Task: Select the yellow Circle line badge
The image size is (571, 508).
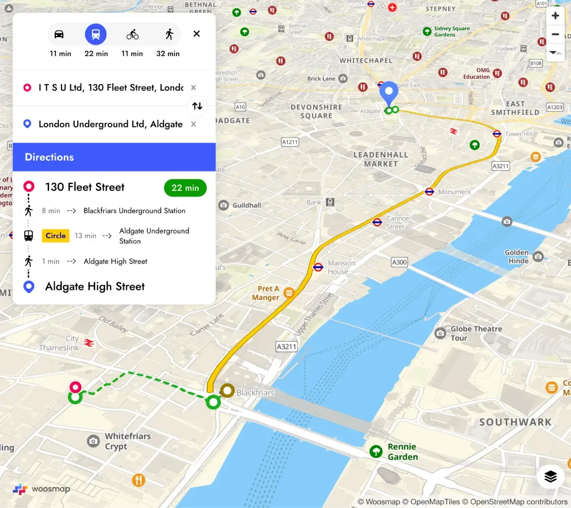Action: click(x=56, y=236)
